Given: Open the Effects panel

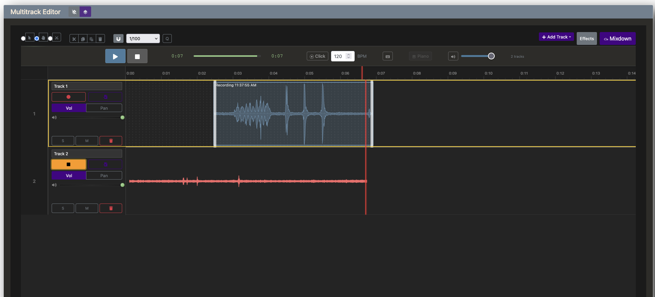Looking at the screenshot, I should [x=586, y=38].
